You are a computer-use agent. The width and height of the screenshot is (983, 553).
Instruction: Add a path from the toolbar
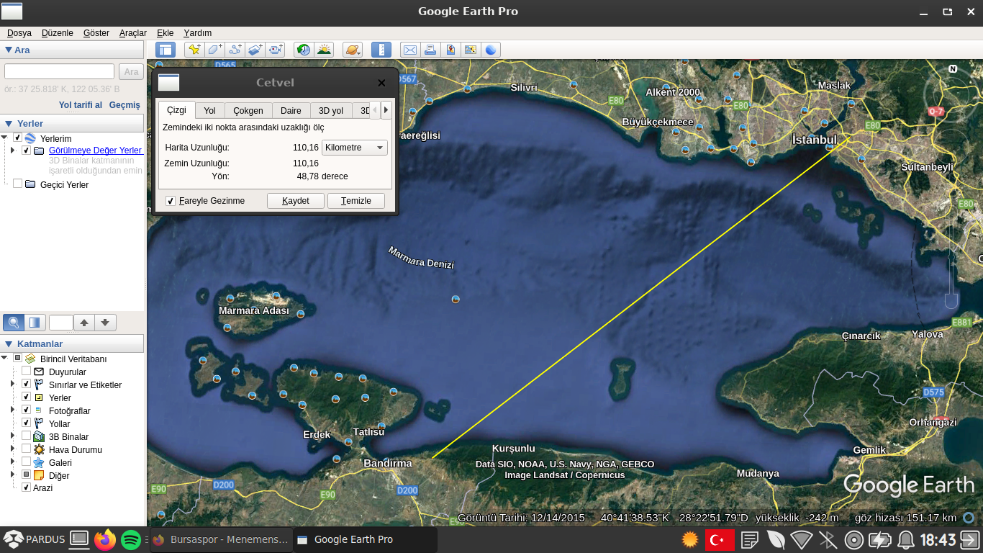[x=235, y=50]
